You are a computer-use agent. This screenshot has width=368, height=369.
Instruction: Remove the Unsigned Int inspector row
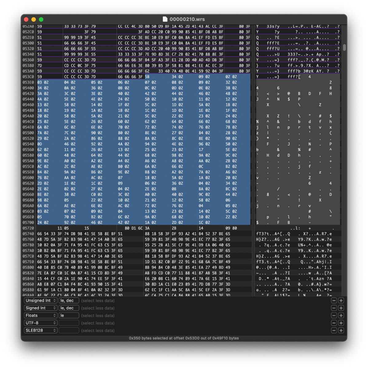[334, 301]
